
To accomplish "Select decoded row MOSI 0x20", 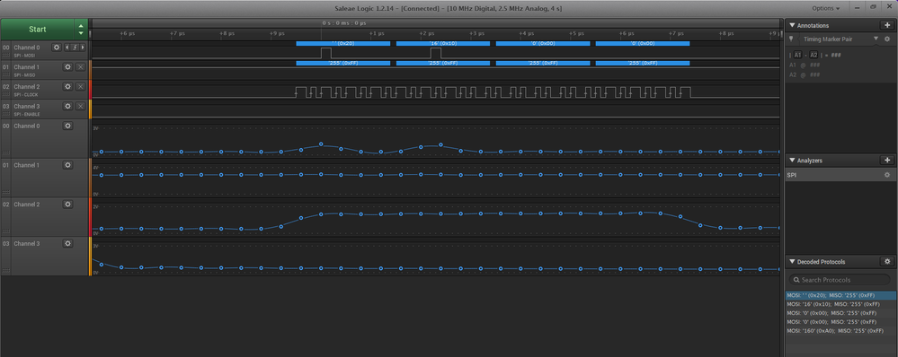I will (840, 295).
